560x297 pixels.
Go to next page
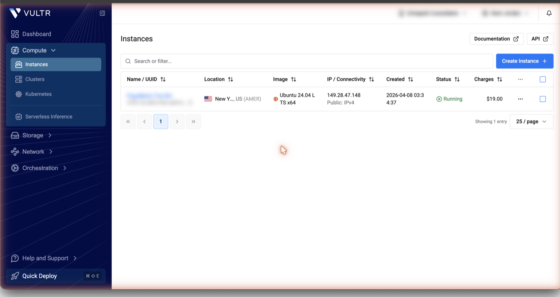177,122
